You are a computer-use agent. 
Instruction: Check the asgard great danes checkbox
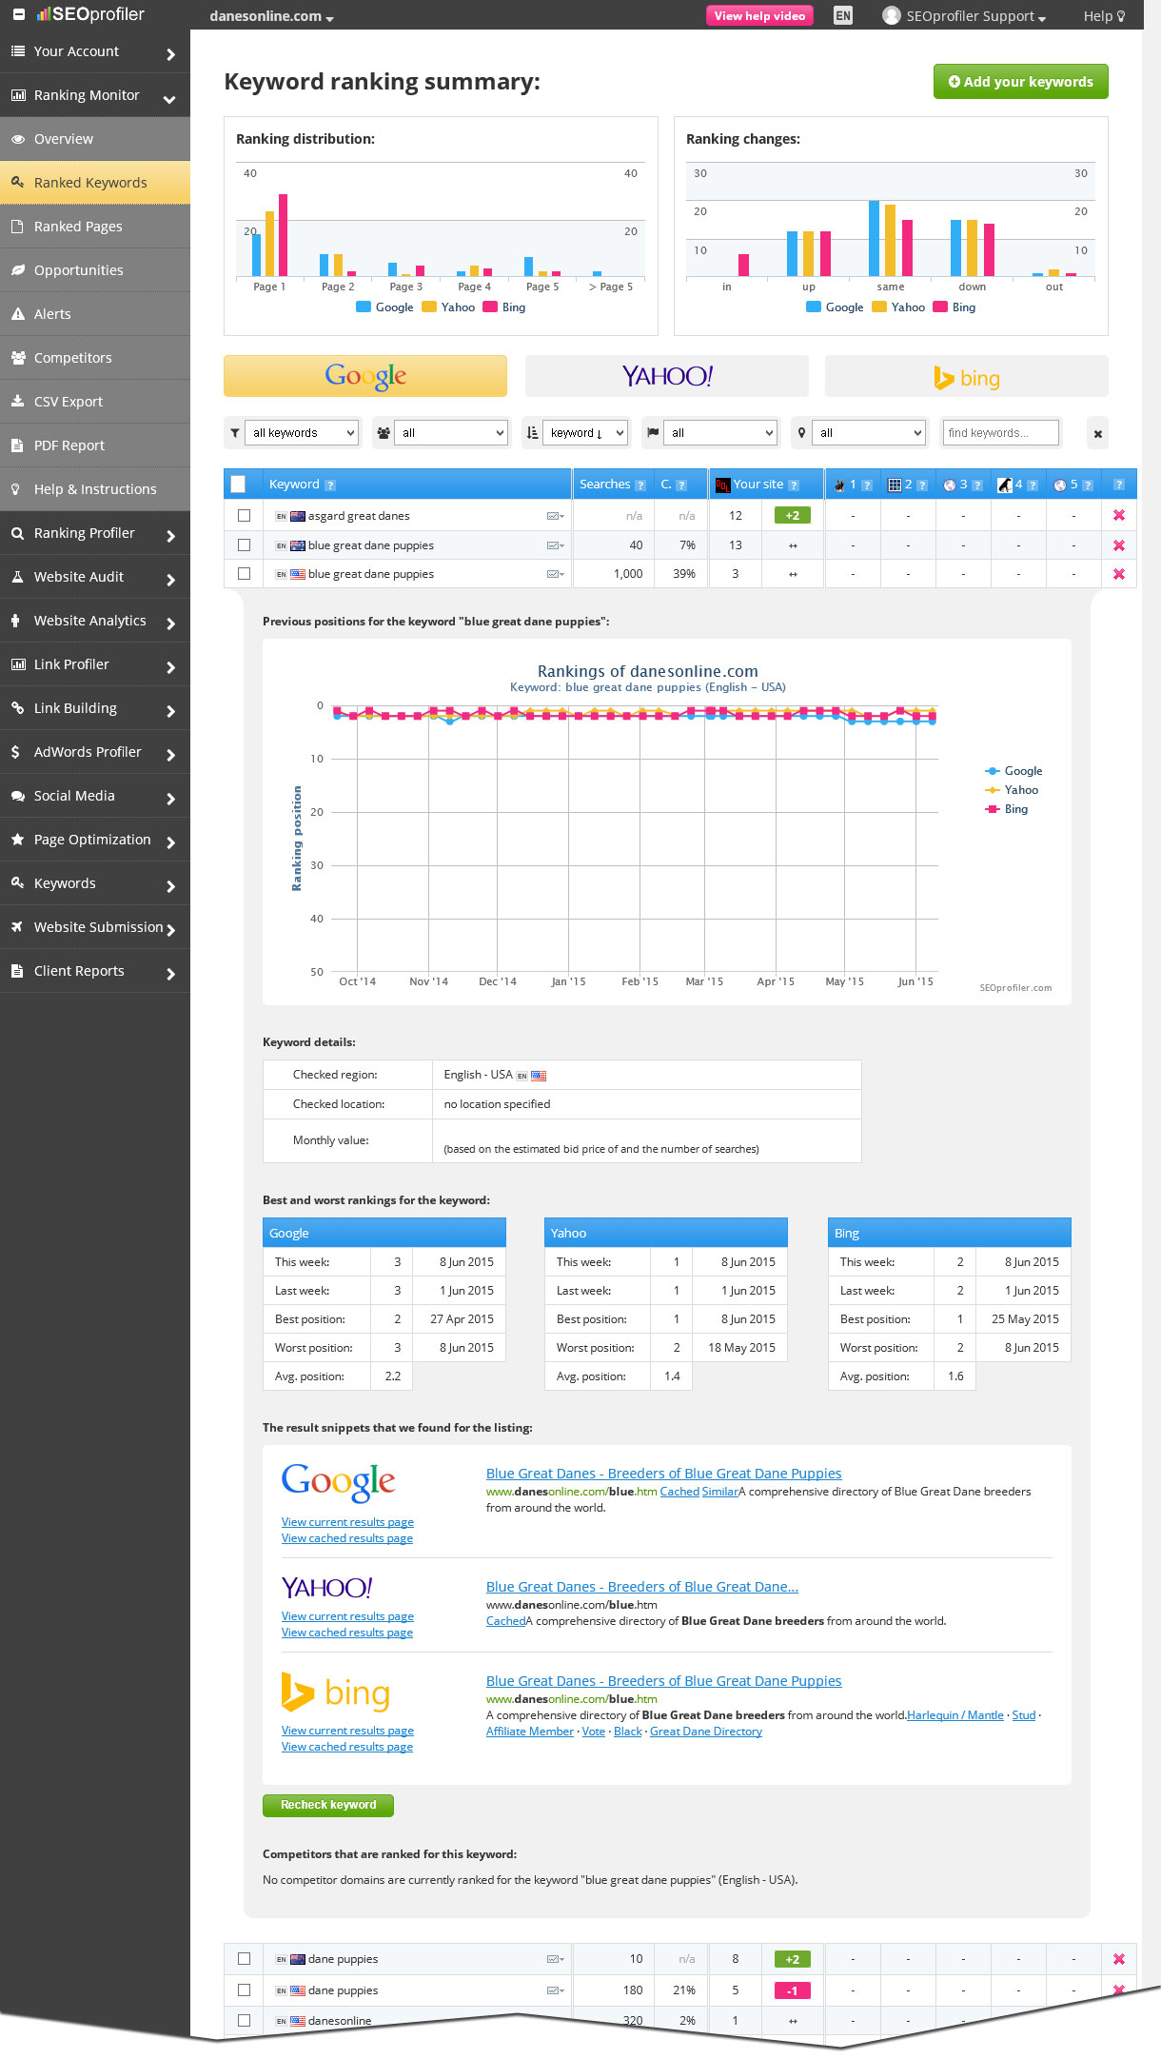pyautogui.click(x=244, y=515)
